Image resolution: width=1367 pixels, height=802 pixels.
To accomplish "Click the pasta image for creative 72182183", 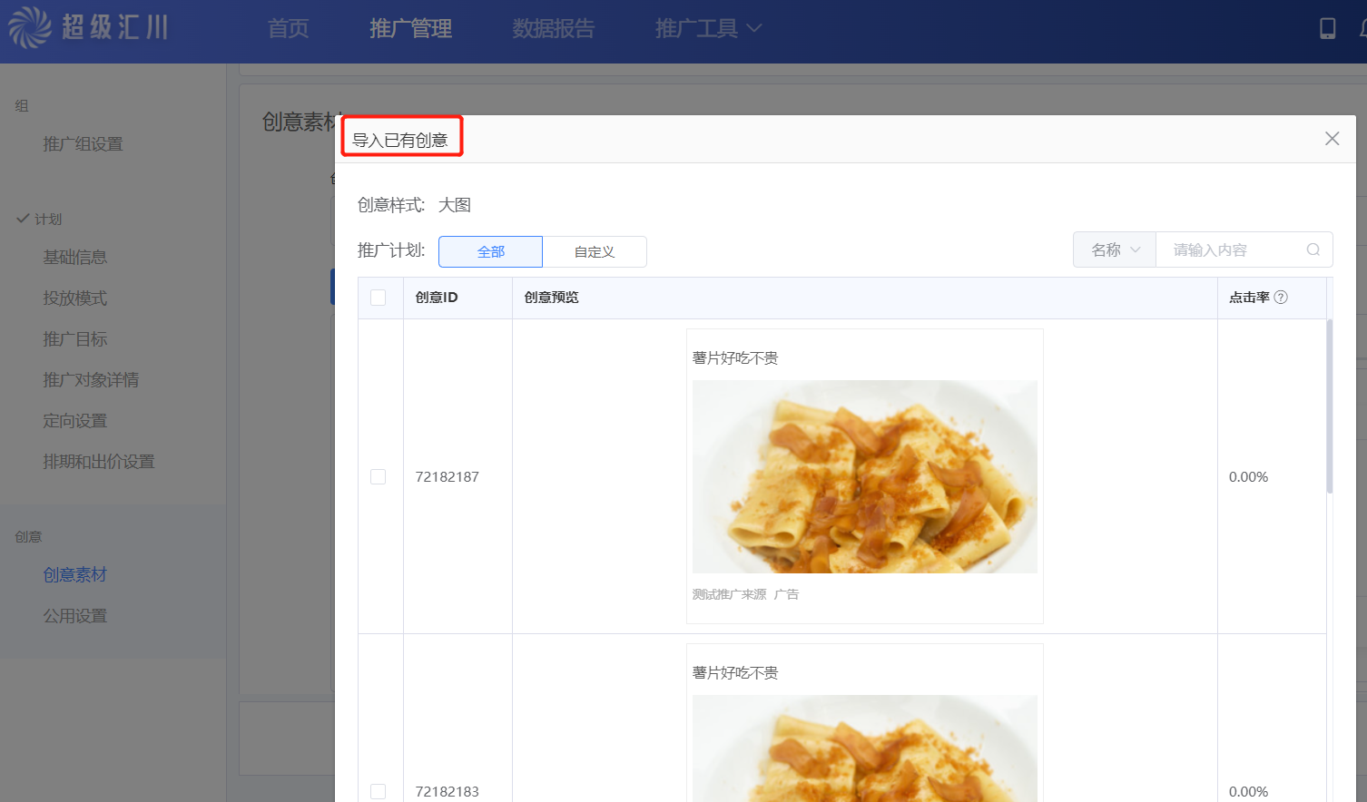I will 865,748.
